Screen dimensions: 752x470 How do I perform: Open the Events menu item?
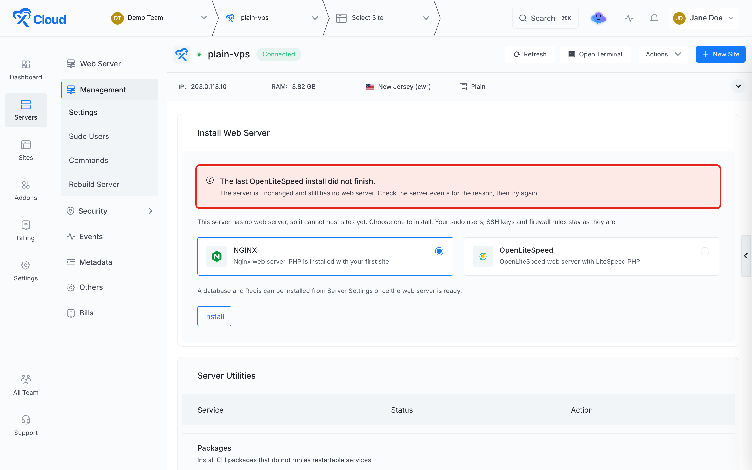coord(110,237)
